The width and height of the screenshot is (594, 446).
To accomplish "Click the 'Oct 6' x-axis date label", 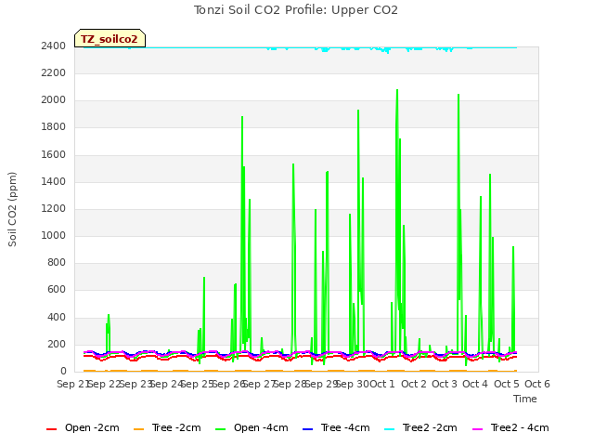I will coord(537,384).
